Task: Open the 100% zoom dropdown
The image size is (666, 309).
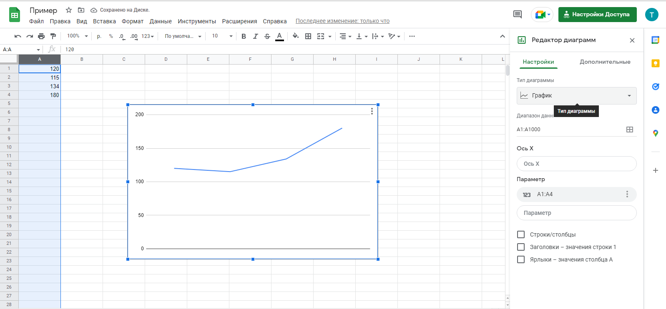Action: (x=78, y=36)
